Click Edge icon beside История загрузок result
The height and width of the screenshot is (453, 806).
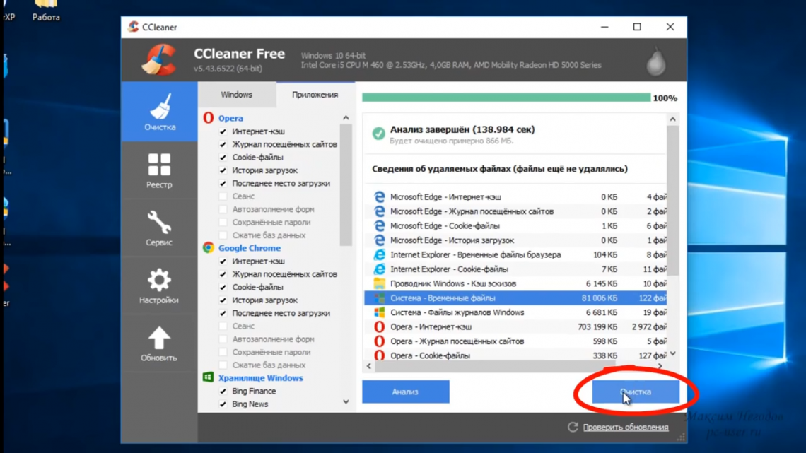coord(380,240)
